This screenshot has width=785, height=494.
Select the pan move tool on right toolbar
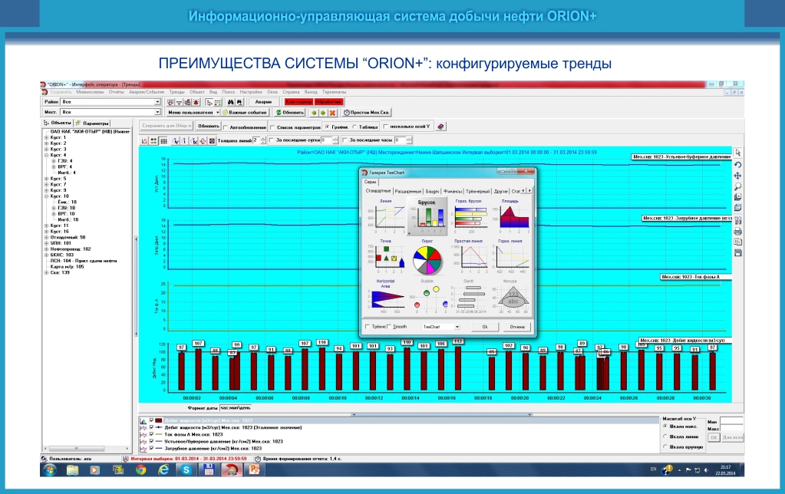738,176
